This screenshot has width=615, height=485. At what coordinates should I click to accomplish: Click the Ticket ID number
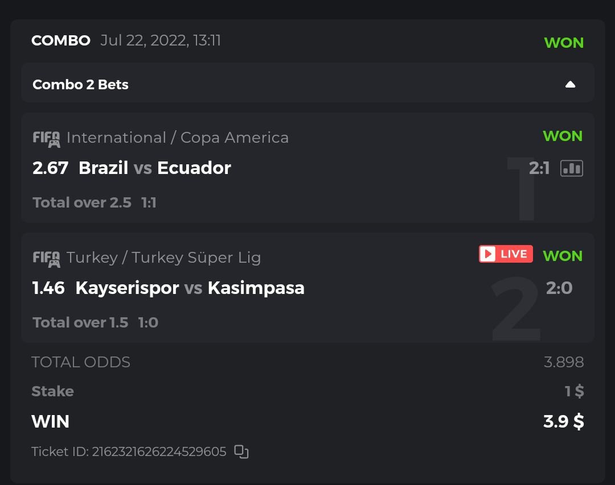159,451
